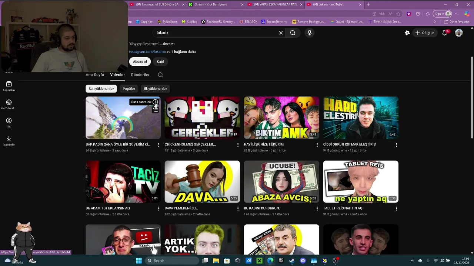Open Discord from the taskbar
This screenshot has height=266, width=474.
tap(303, 260)
